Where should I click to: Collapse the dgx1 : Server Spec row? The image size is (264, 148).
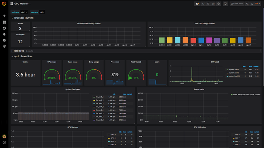(23, 56)
